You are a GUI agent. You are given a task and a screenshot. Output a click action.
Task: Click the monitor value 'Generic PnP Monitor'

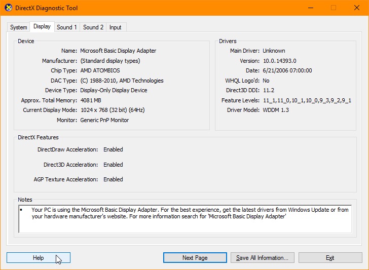coord(104,120)
